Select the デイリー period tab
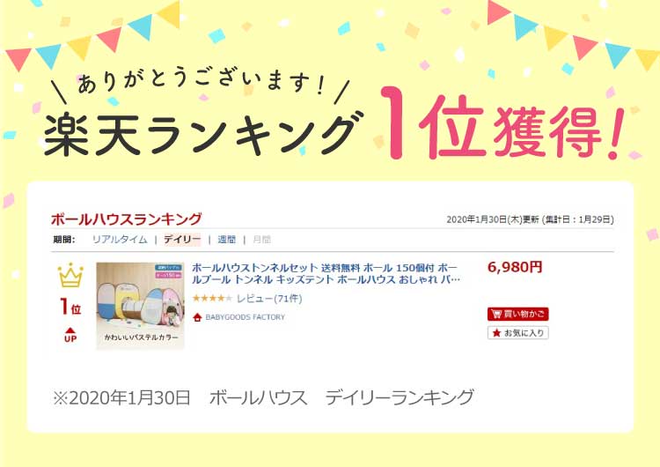 [x=182, y=240]
